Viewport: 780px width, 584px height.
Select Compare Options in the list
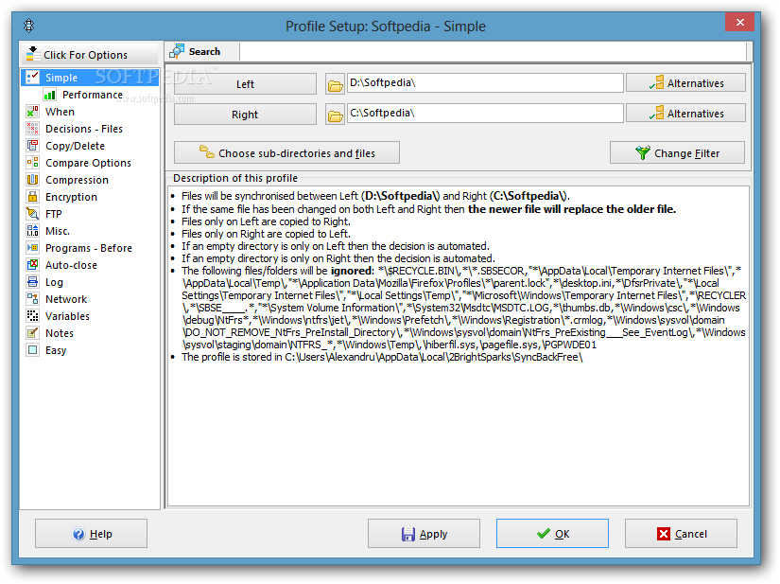(x=88, y=162)
